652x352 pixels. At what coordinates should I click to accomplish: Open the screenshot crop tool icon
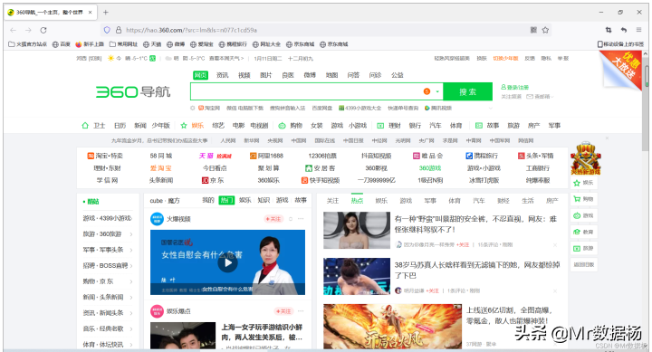(x=609, y=30)
